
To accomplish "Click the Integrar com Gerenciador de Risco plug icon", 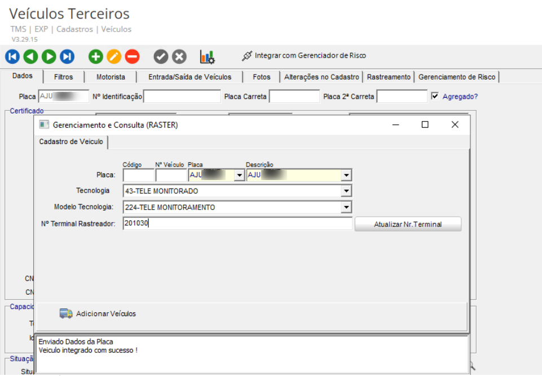I will click(x=247, y=56).
